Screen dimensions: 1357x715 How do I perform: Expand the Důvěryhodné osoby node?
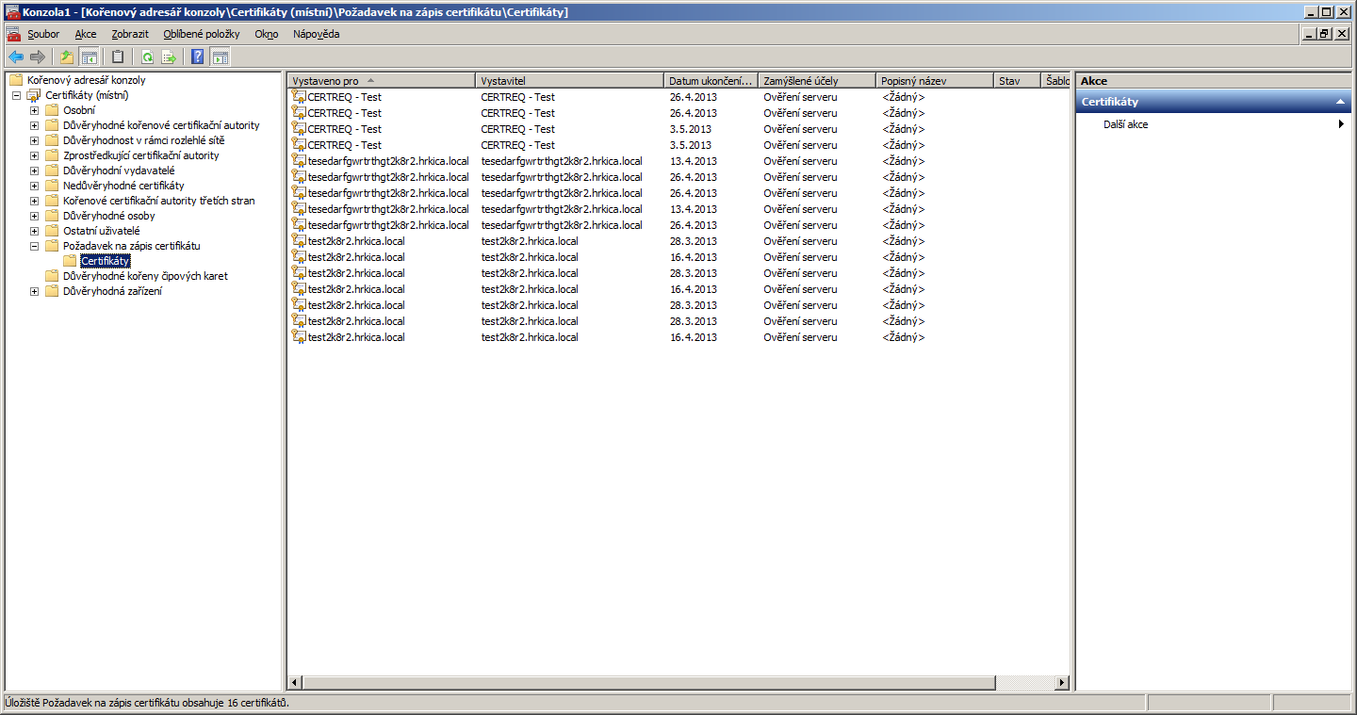pyautogui.click(x=34, y=216)
